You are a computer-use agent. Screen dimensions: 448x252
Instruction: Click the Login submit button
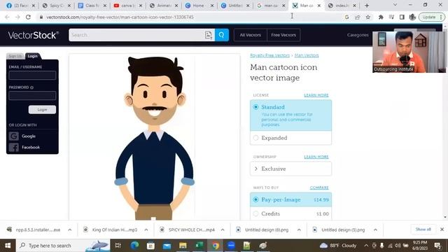(42, 109)
